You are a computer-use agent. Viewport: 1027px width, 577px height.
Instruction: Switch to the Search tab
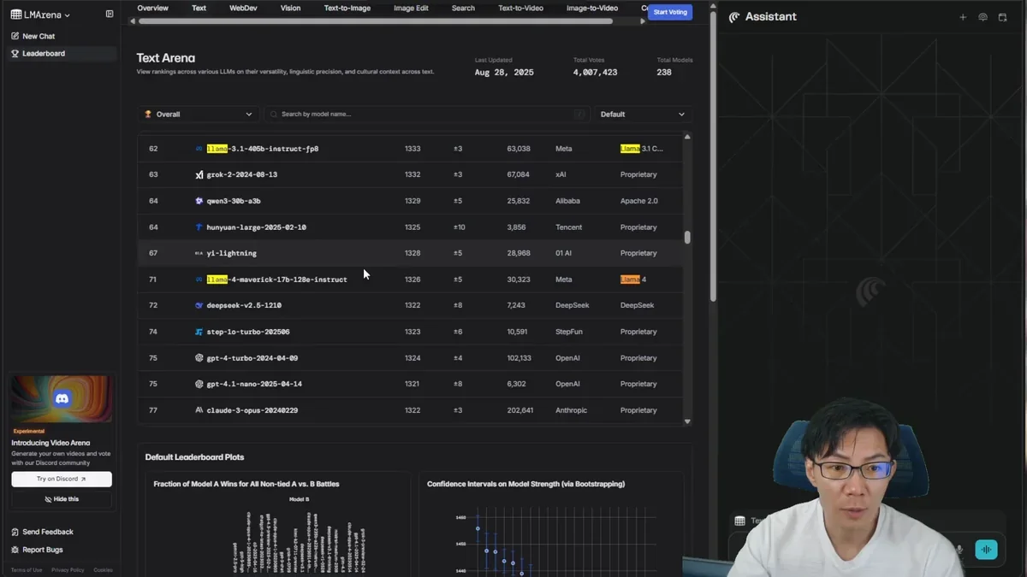(x=463, y=9)
